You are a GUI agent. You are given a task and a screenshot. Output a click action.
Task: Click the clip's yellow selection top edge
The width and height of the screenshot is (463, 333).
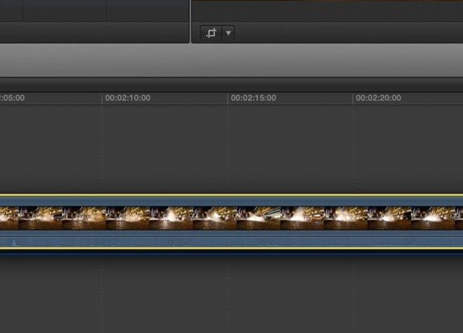coord(232,195)
